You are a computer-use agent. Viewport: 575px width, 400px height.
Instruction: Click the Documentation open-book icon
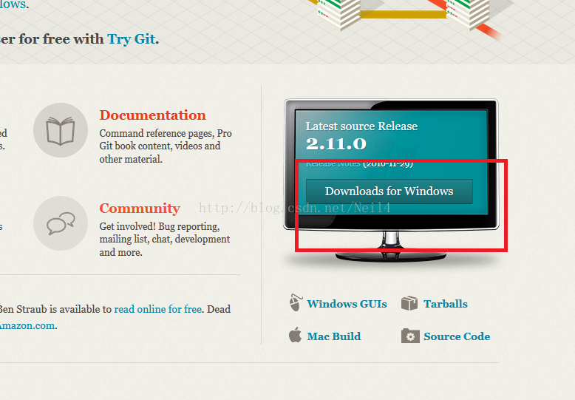pos(61,130)
